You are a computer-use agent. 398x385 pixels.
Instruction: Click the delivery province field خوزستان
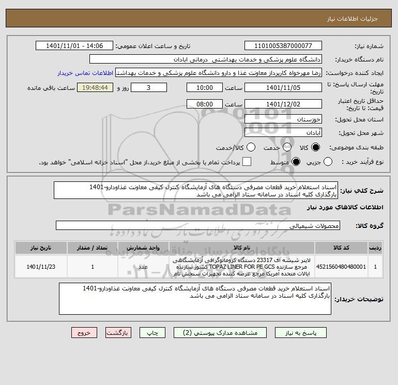(x=283, y=119)
